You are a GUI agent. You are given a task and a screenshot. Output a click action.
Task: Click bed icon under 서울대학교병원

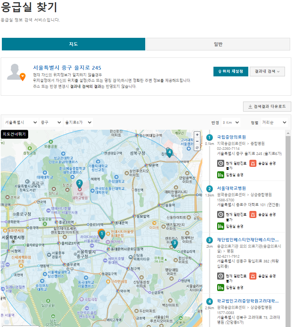click(220, 226)
